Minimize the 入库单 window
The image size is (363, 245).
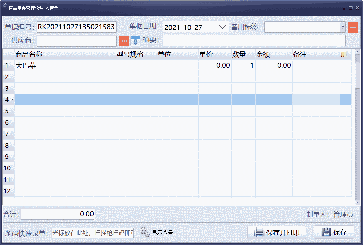pyautogui.click(x=344, y=8)
